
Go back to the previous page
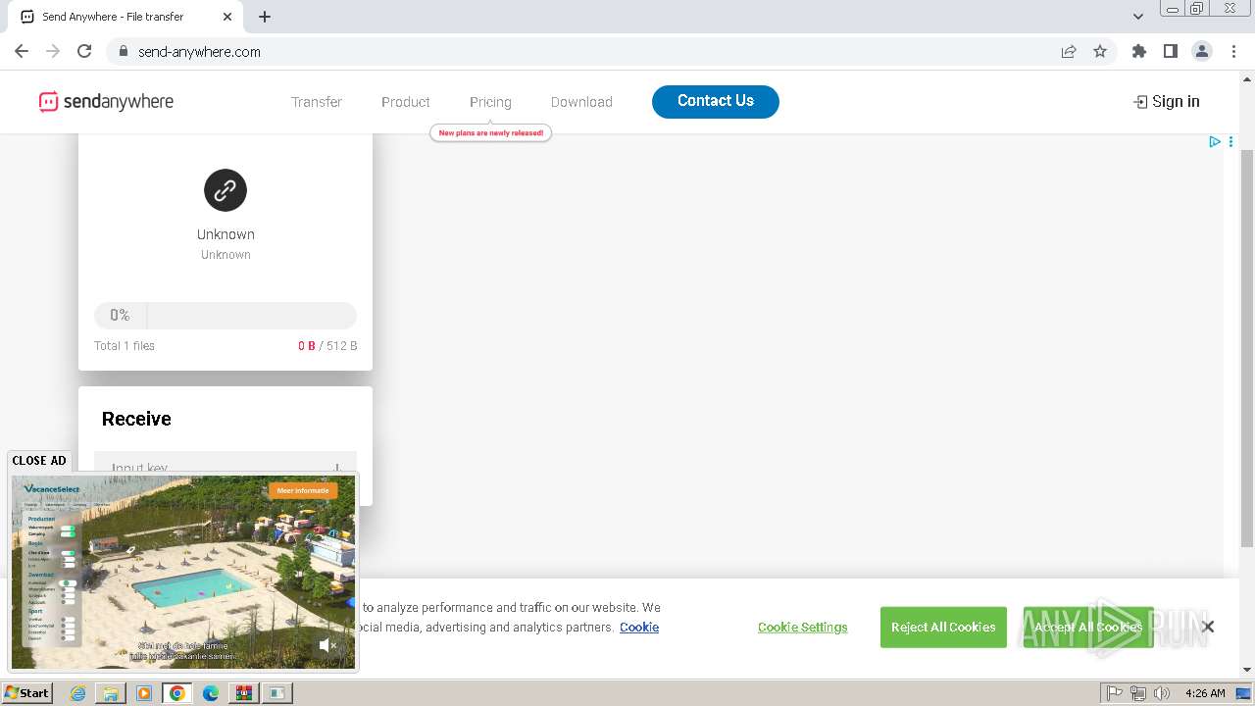click(x=22, y=51)
